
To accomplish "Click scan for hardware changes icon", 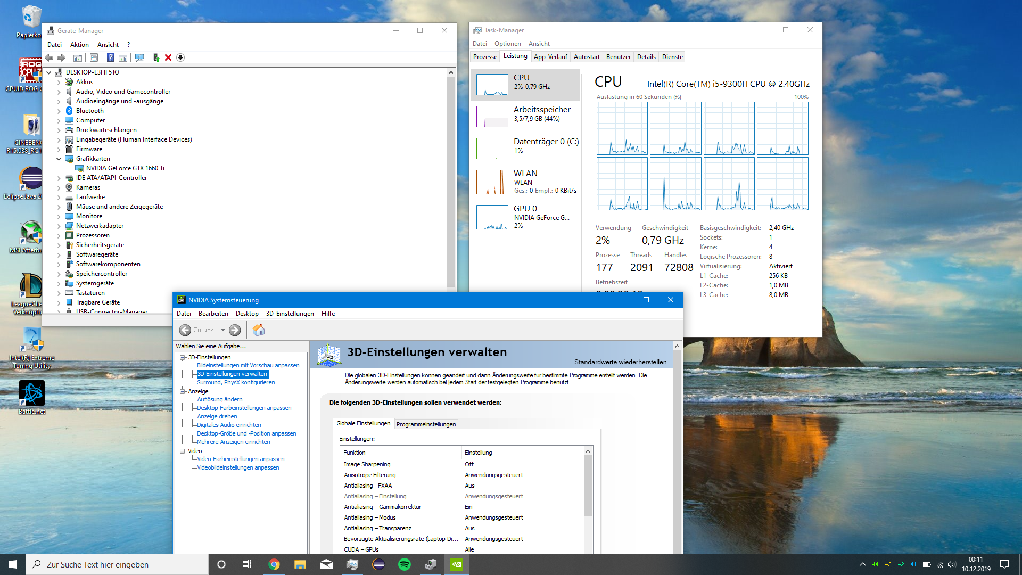I will click(x=139, y=57).
